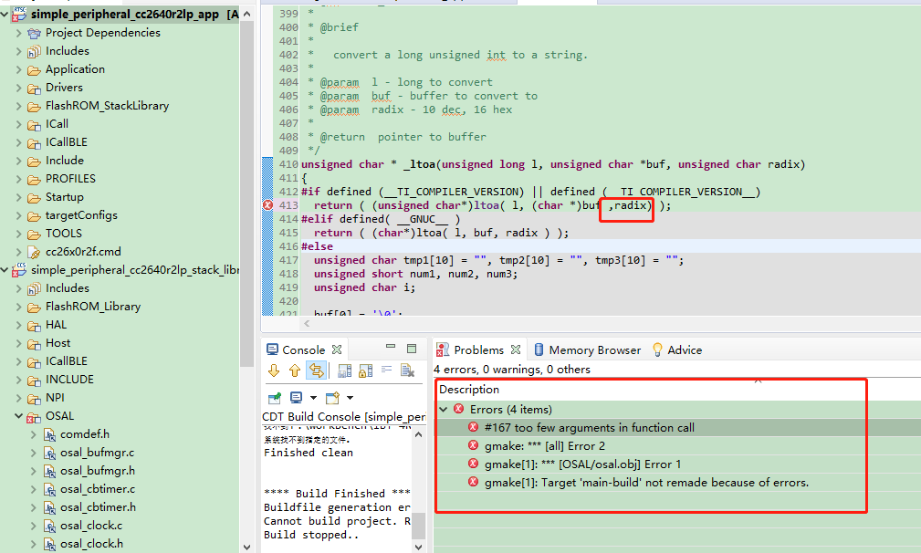Click Open Console icon
The image size is (921, 553).
(x=332, y=398)
